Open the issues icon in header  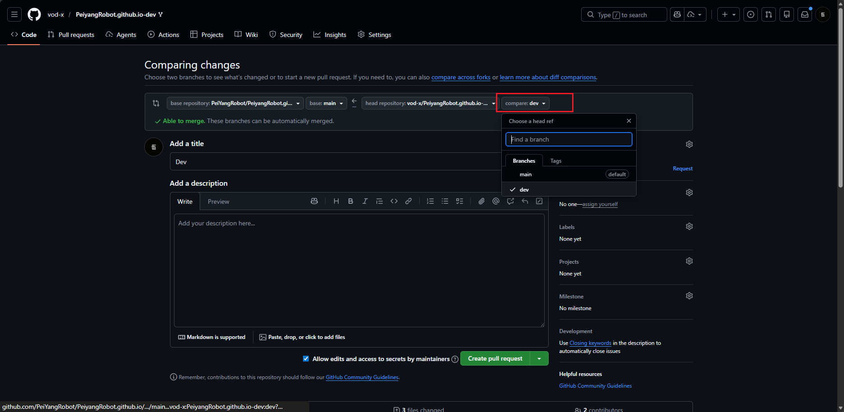point(751,14)
